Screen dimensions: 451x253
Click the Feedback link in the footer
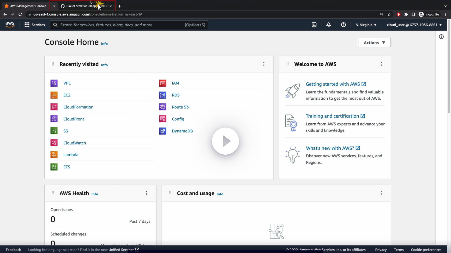click(x=13, y=250)
